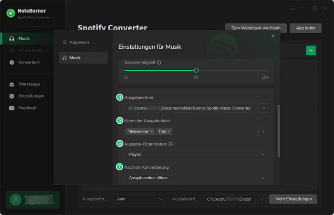Click the Titel tag text
The width and height of the screenshot is (334, 215).
[x=162, y=131]
